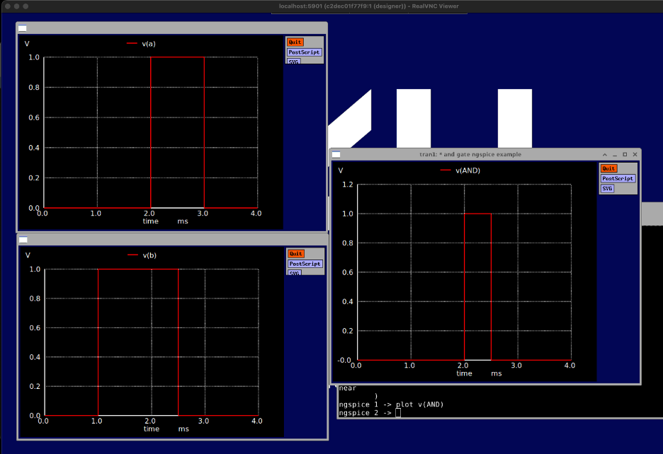Export v(b) plot via PostScript button
The height and width of the screenshot is (454, 663).
click(305, 264)
